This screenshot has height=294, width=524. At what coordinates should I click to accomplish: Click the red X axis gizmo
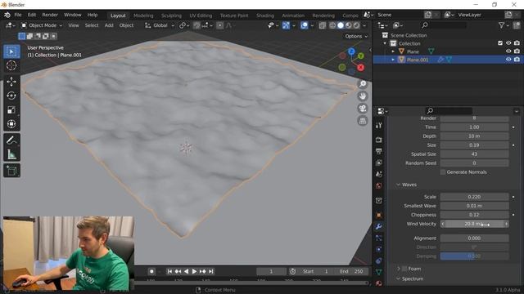360,68
